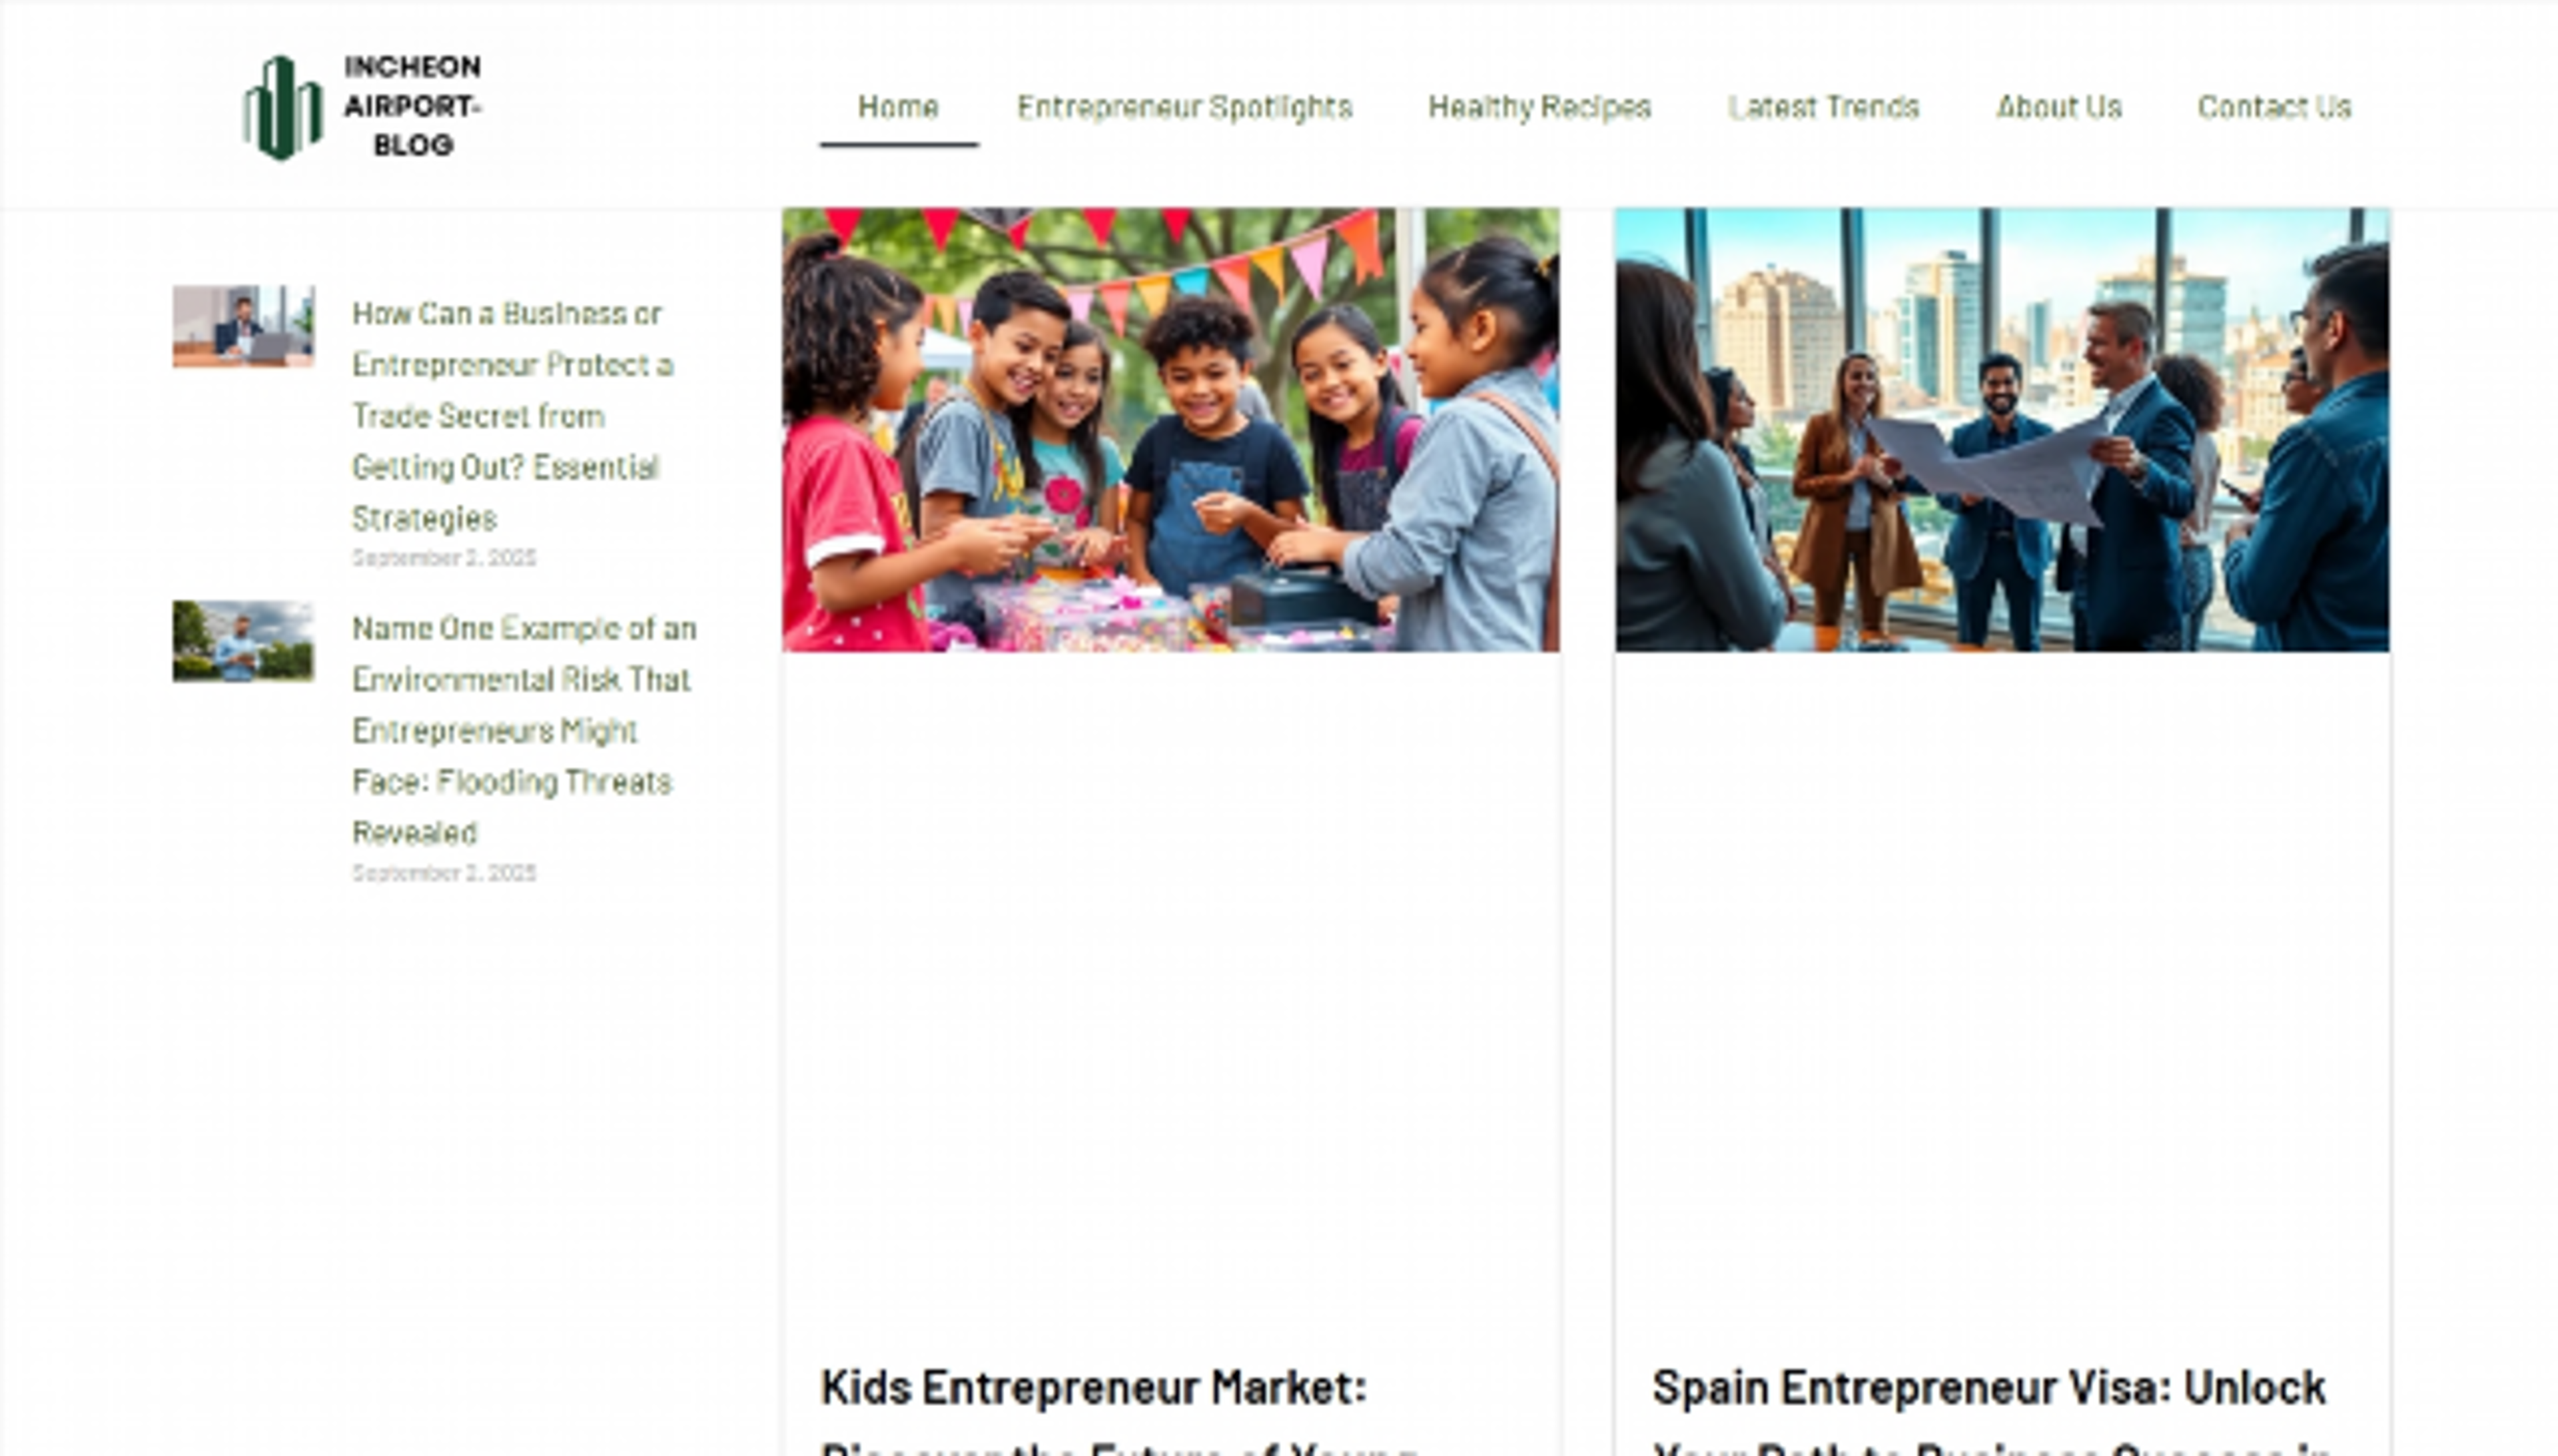Click the city-view business meeting featured image
This screenshot has height=1456, width=2558.
[2002, 430]
